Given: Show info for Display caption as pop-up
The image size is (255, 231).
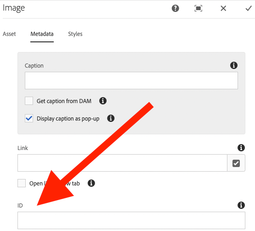Looking at the screenshot, I should point(111,118).
